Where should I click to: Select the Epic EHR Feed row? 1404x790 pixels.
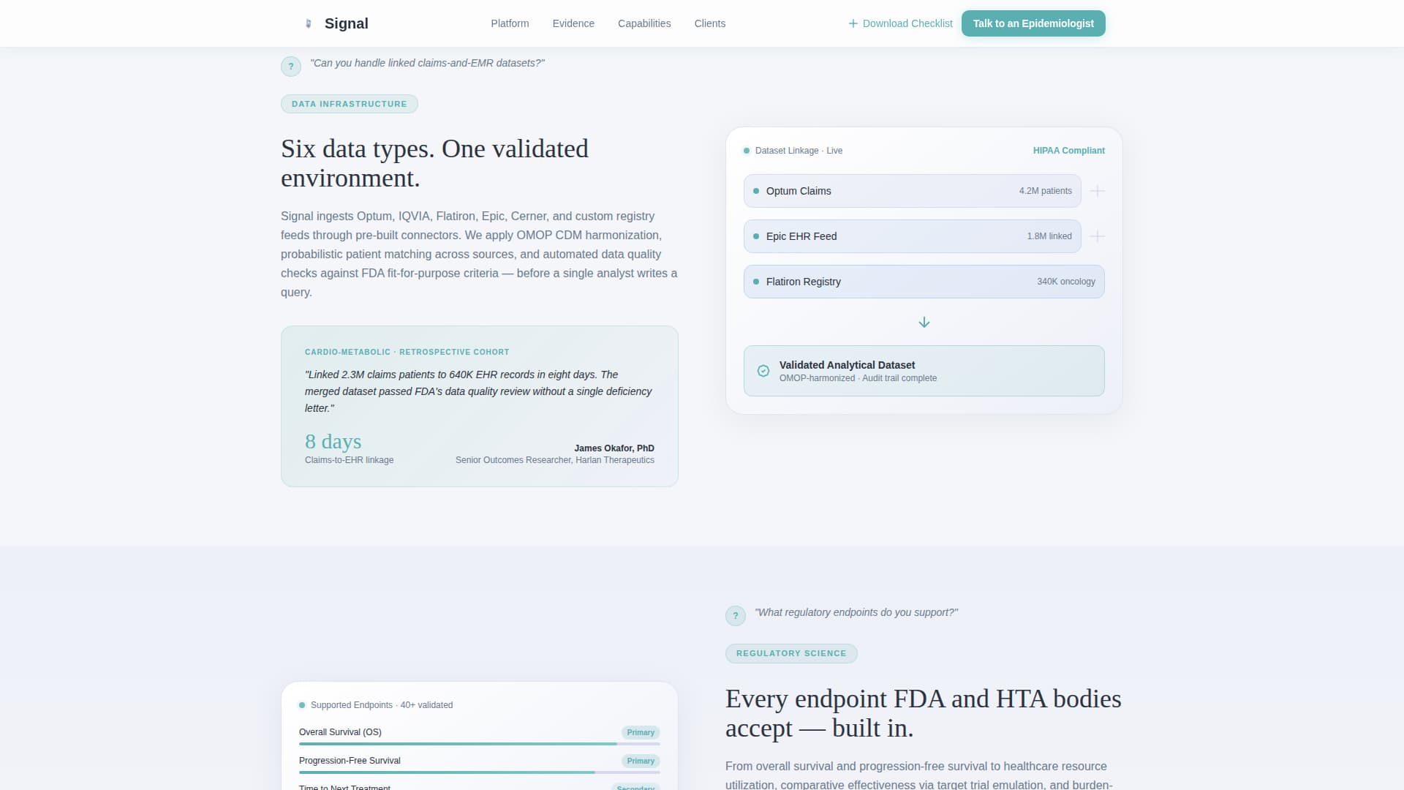(913, 236)
